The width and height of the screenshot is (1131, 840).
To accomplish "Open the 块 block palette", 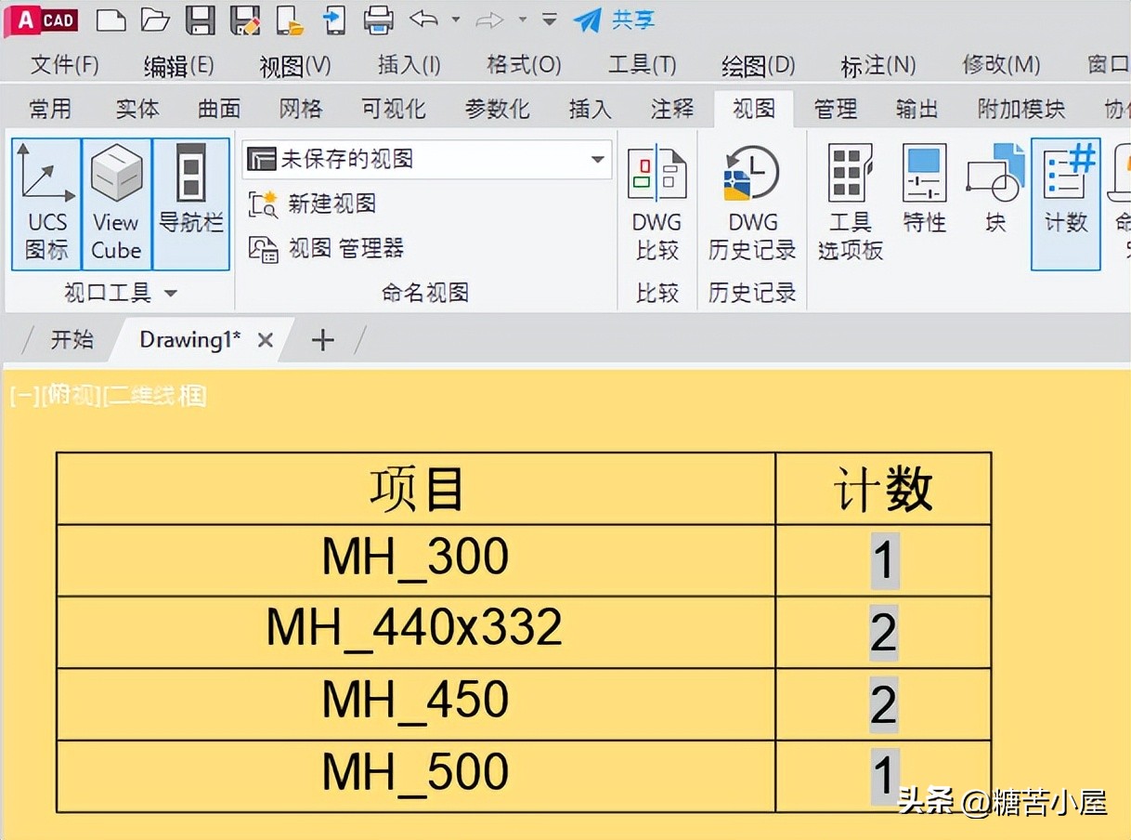I will pos(993,195).
